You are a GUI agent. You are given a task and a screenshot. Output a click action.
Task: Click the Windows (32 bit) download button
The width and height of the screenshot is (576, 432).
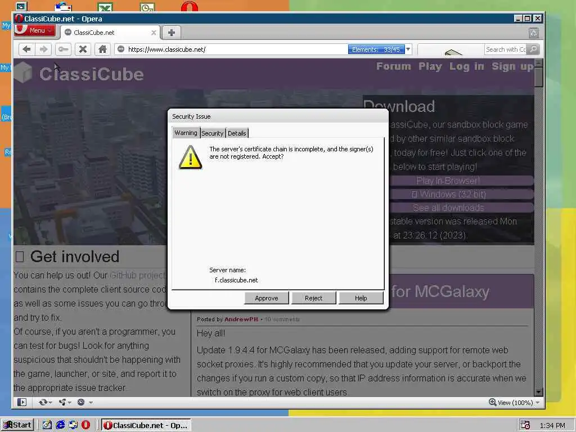coord(448,194)
